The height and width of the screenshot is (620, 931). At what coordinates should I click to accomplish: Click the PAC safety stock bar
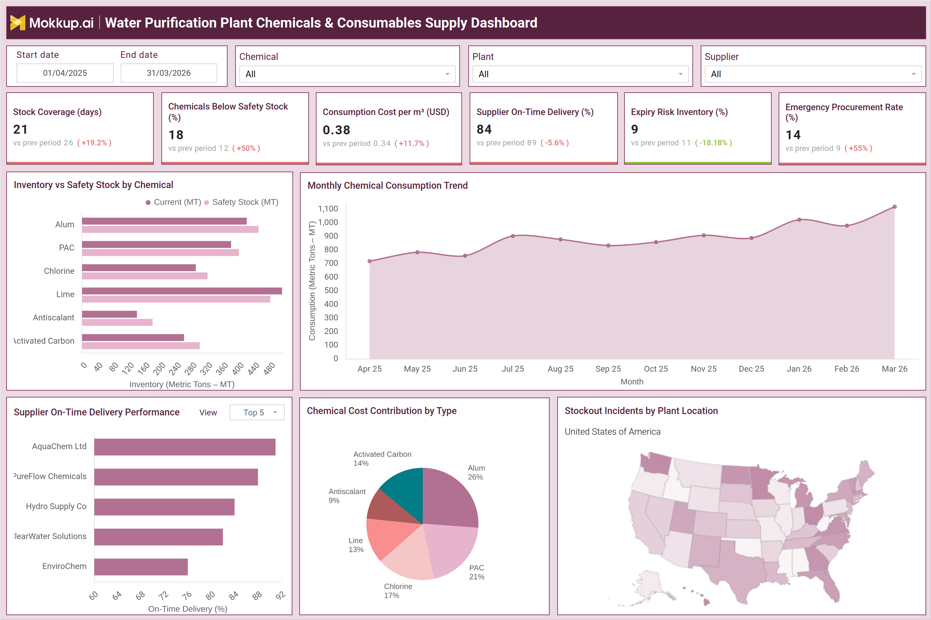(x=160, y=252)
